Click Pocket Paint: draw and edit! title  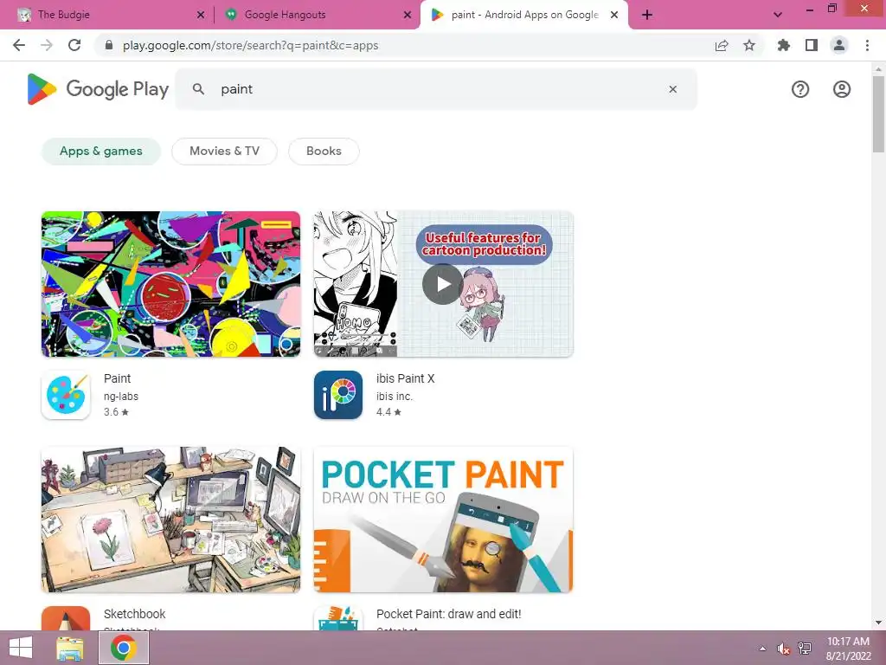(449, 614)
